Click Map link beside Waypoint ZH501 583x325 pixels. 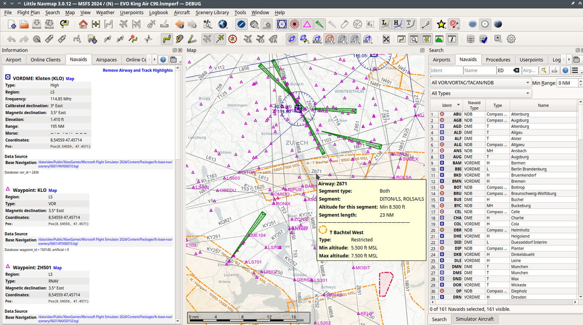[x=57, y=268]
